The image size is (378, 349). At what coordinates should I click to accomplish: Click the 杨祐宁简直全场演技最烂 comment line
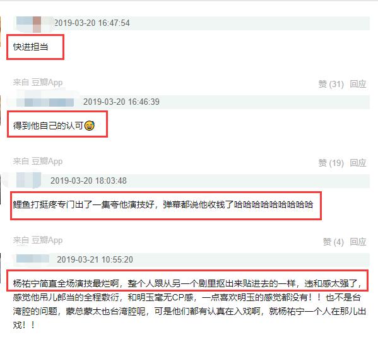187,283
